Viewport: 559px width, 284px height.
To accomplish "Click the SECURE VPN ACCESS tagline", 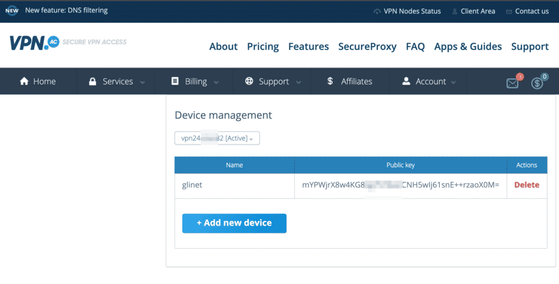I will [x=94, y=42].
